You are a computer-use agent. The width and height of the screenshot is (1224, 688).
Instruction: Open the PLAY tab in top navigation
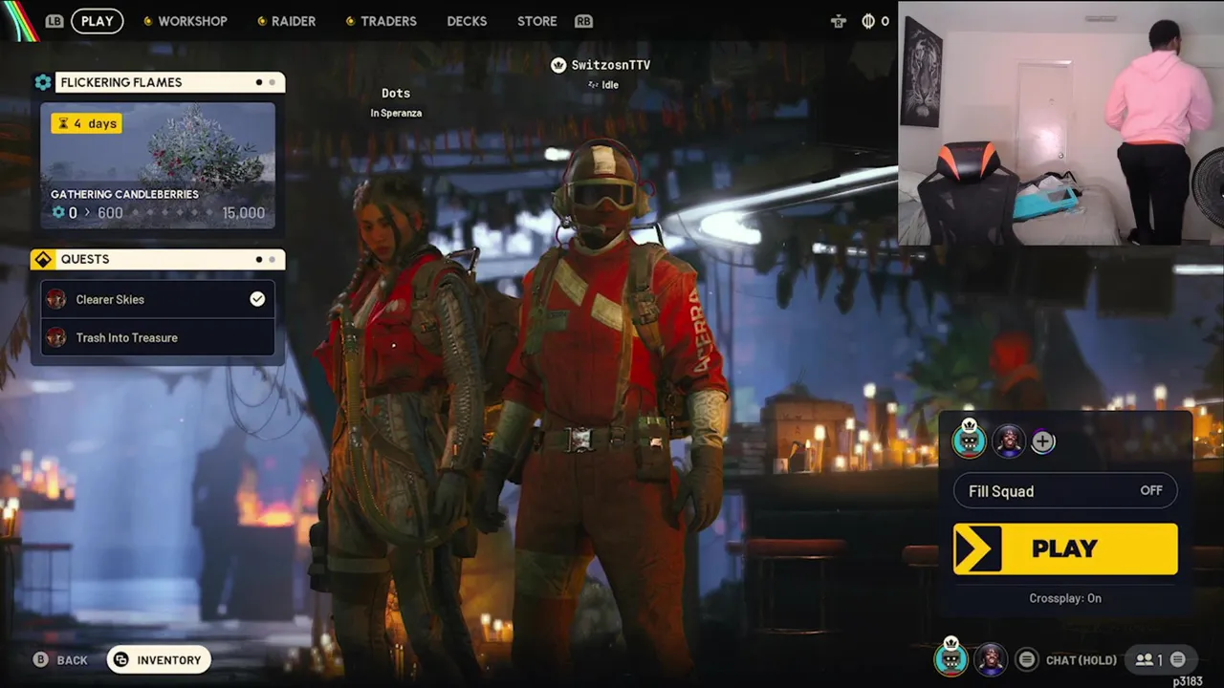pos(98,21)
